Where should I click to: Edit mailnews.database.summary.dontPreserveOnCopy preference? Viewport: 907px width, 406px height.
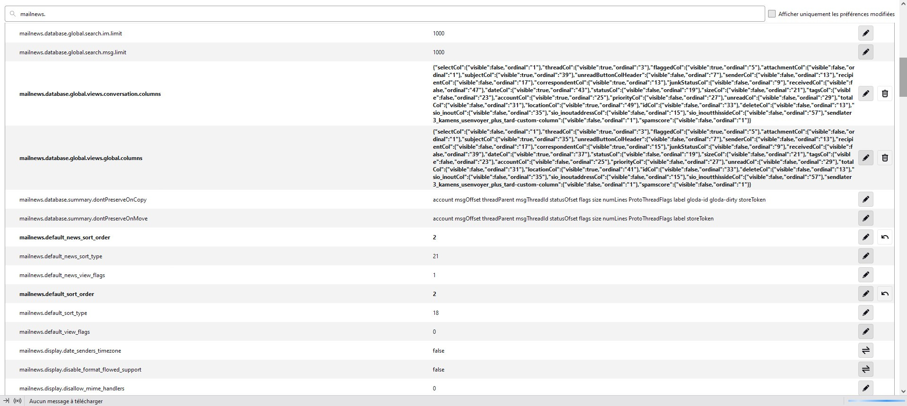click(x=865, y=199)
